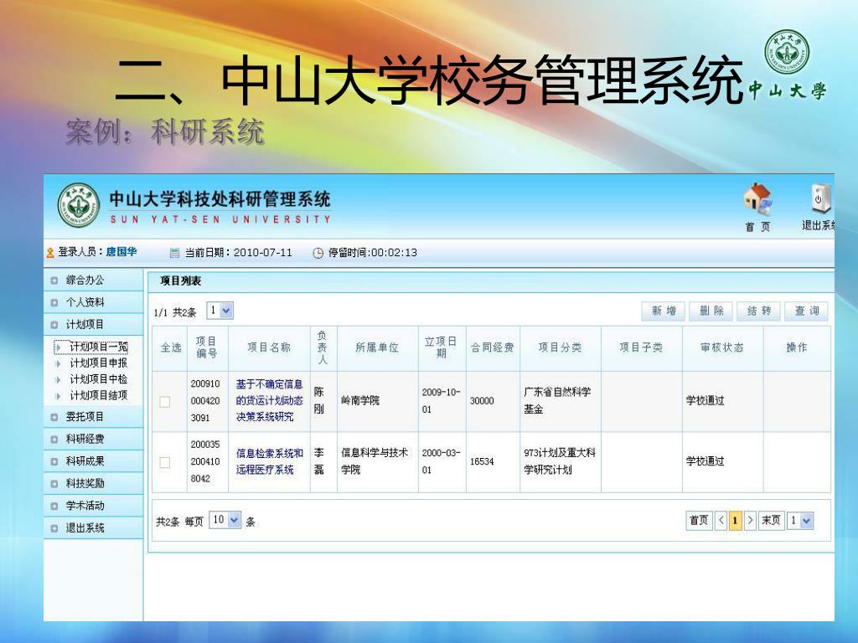Click the square icon beside 委托项目
This screenshot has height=643, width=858.
[x=54, y=417]
